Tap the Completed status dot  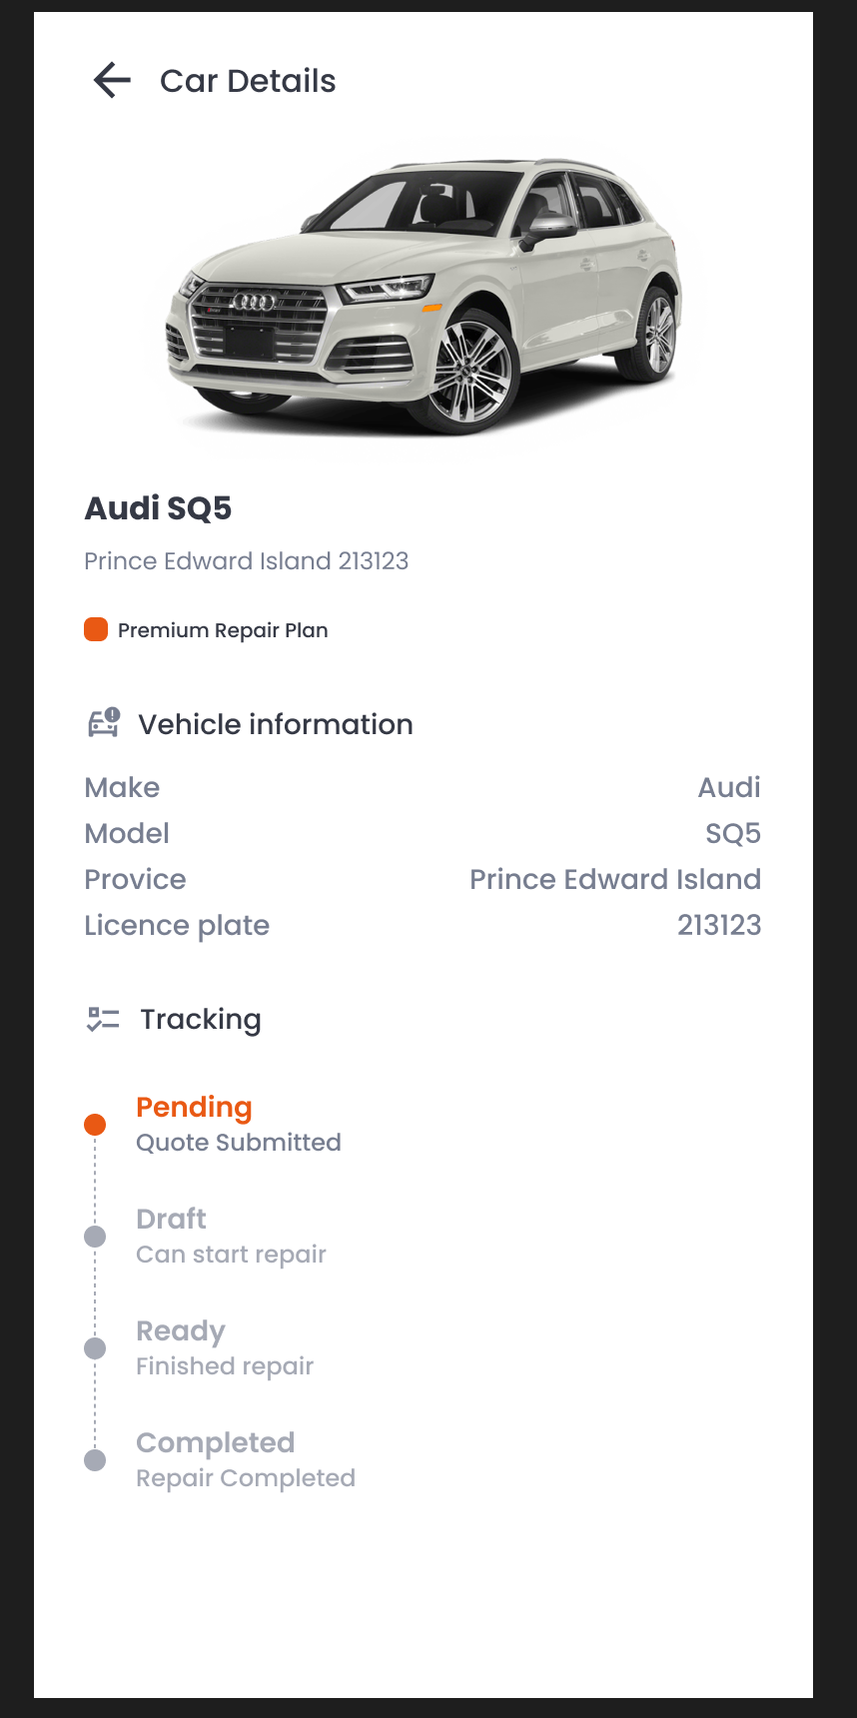tap(95, 1460)
